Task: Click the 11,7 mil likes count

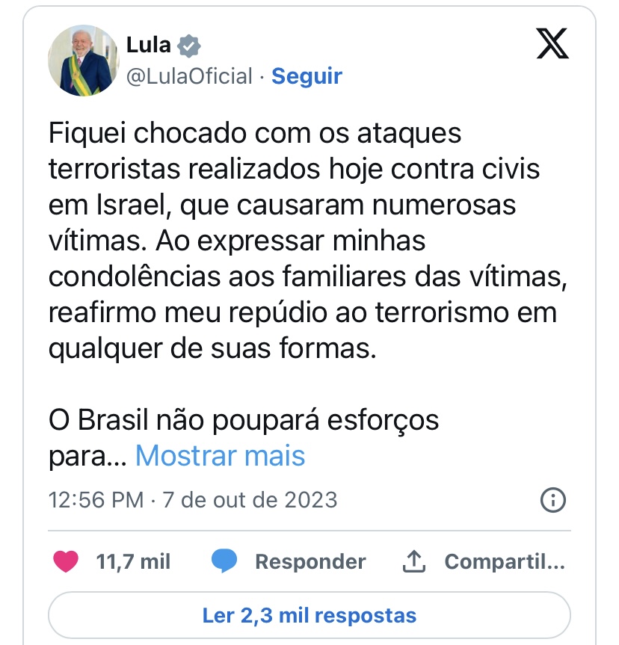Action: click(x=133, y=561)
